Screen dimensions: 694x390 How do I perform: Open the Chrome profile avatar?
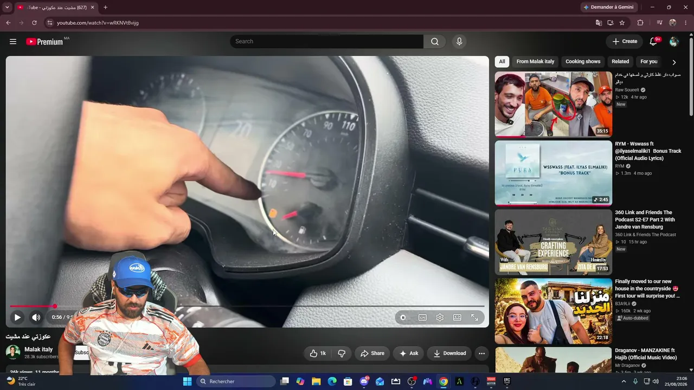point(673,23)
